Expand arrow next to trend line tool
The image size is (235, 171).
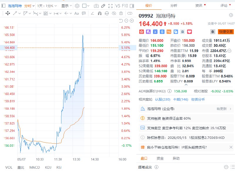(19, 13)
